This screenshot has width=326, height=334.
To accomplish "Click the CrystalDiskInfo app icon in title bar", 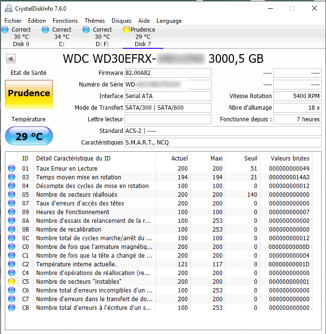I will [9, 9].
